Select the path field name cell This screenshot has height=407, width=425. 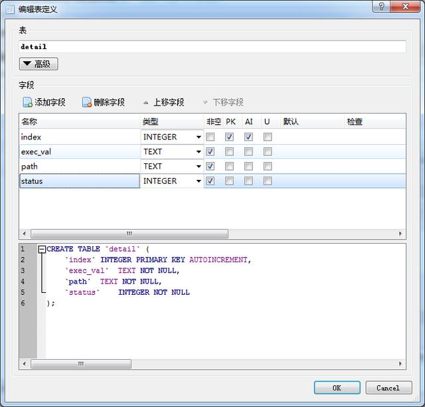pos(80,166)
